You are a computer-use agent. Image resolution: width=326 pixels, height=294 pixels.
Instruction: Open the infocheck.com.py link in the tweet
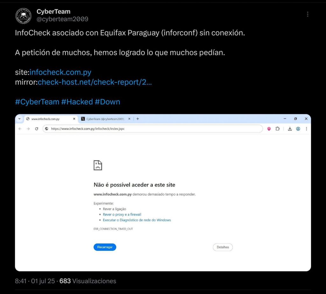click(60, 73)
